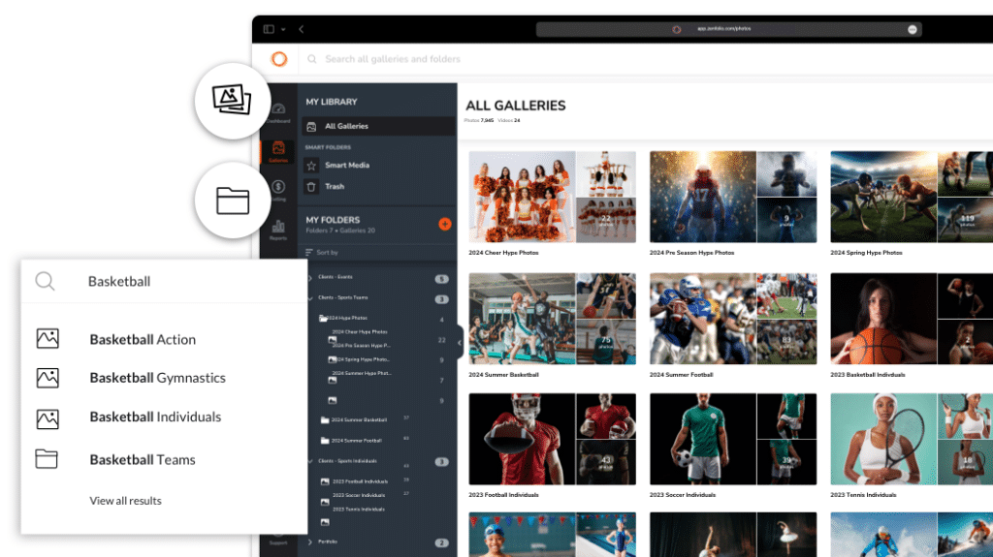Open the 2024 Summer Football gallery thumbnail

coord(733,319)
